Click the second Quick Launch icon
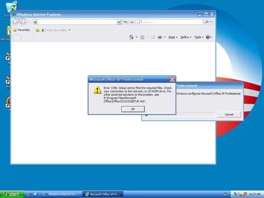Screen dimensions: 264x198 36,194
